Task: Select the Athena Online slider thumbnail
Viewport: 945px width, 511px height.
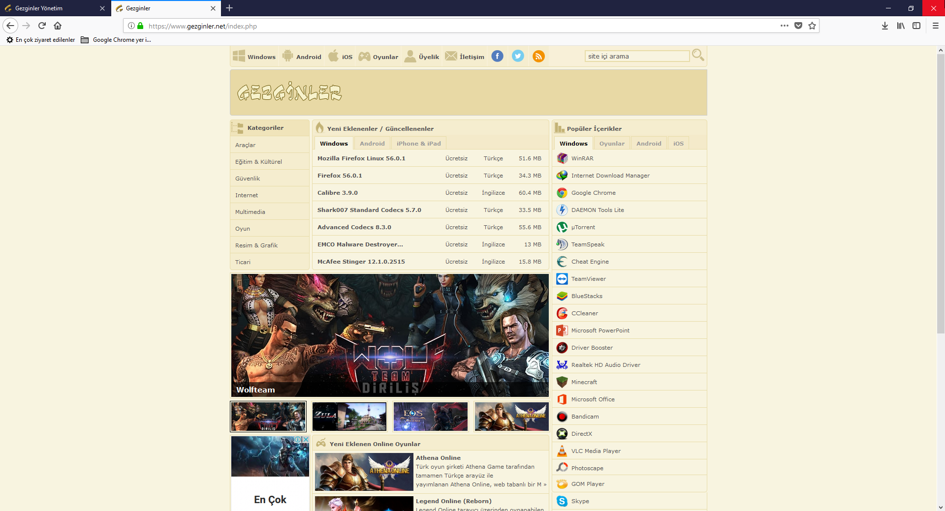Action: (511, 417)
